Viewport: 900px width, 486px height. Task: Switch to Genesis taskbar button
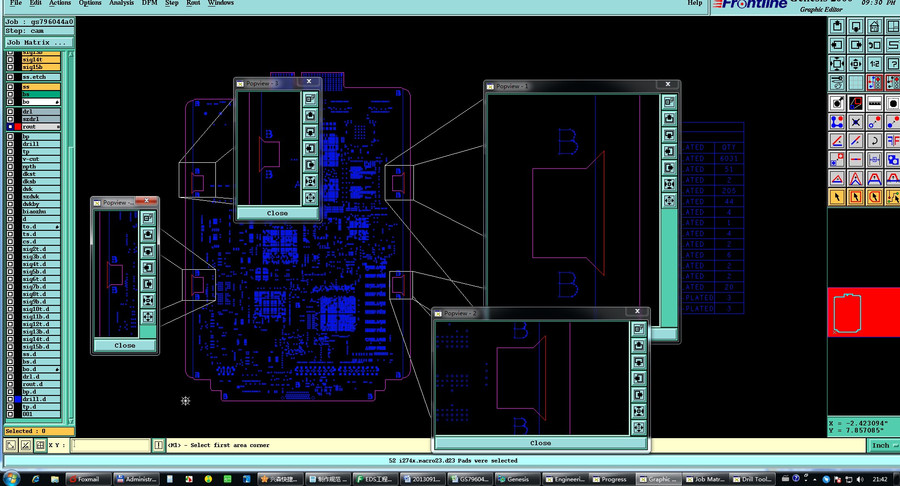(517, 479)
